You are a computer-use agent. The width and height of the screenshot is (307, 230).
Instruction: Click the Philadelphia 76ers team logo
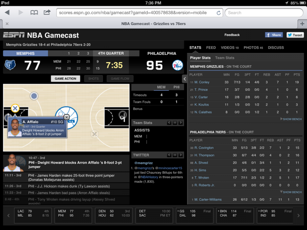[178, 65]
